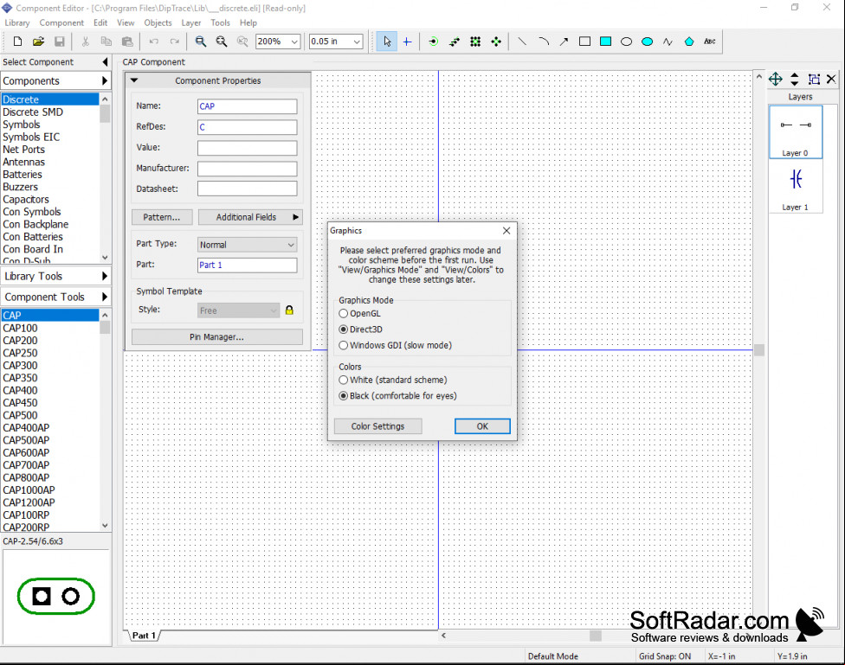Click OK in the Graphics dialog
Screen dimensions: 845x665
click(482, 426)
